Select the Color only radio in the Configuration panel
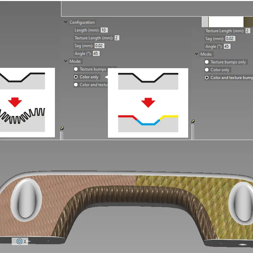Viewport: 253px width, 253px height. [x=76, y=77]
